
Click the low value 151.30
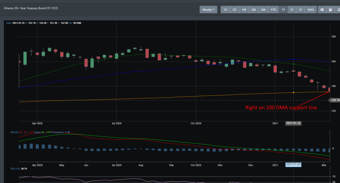[53, 23]
